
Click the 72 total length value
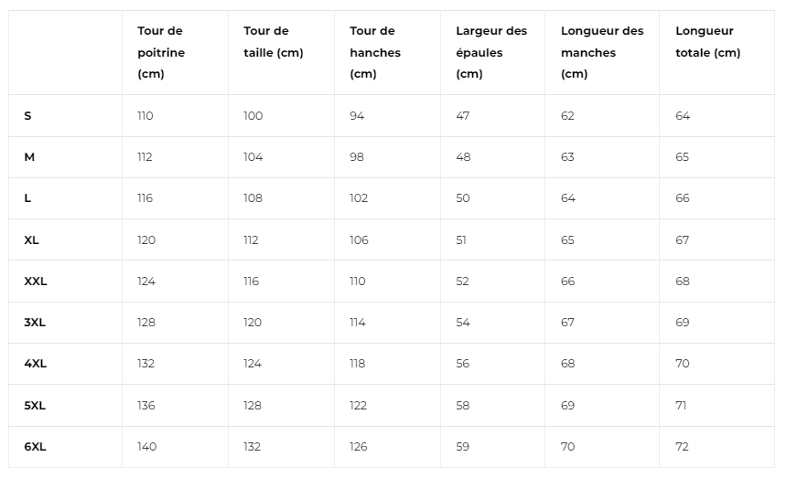pyautogui.click(x=682, y=446)
